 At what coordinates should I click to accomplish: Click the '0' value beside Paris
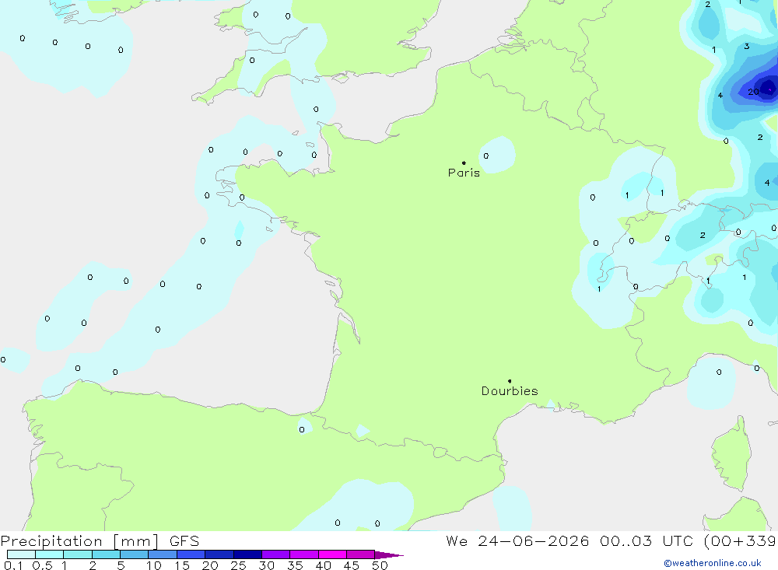[485, 156]
